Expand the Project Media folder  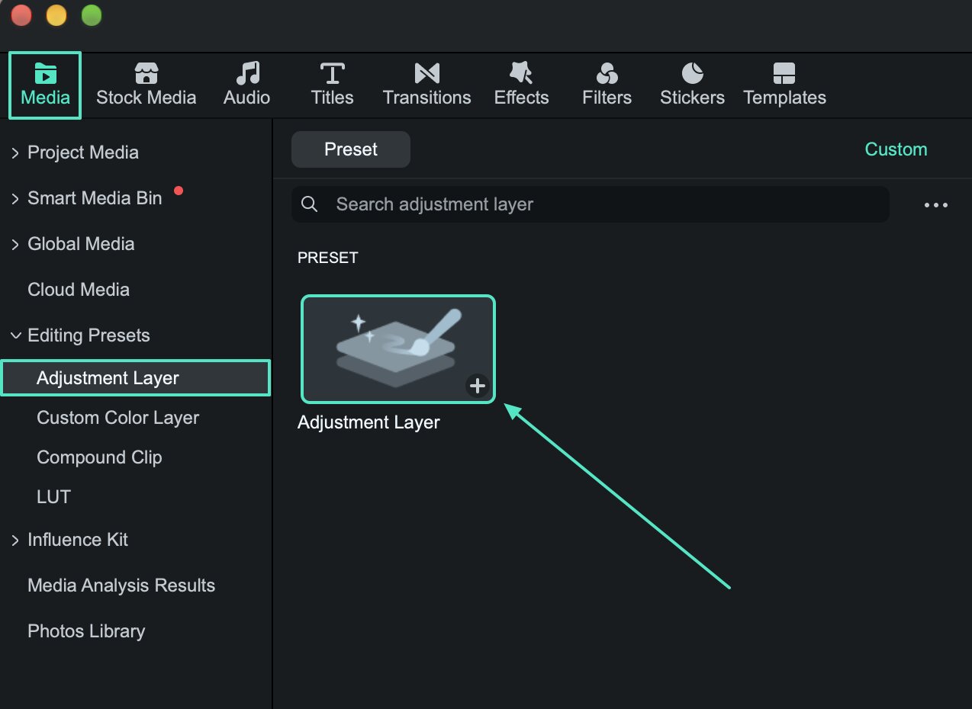15,153
